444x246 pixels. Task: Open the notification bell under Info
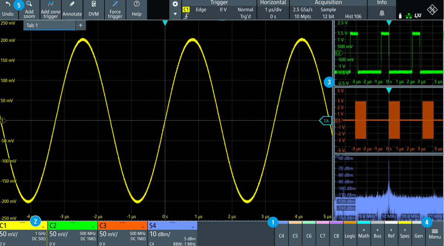tap(382, 13)
